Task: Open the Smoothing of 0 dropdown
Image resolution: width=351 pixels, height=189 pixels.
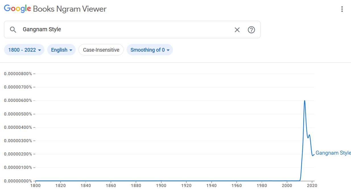Action: click(150, 50)
